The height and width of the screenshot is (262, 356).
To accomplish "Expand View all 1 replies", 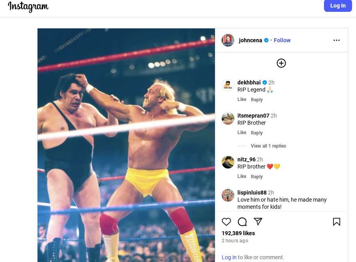I will [268, 146].
